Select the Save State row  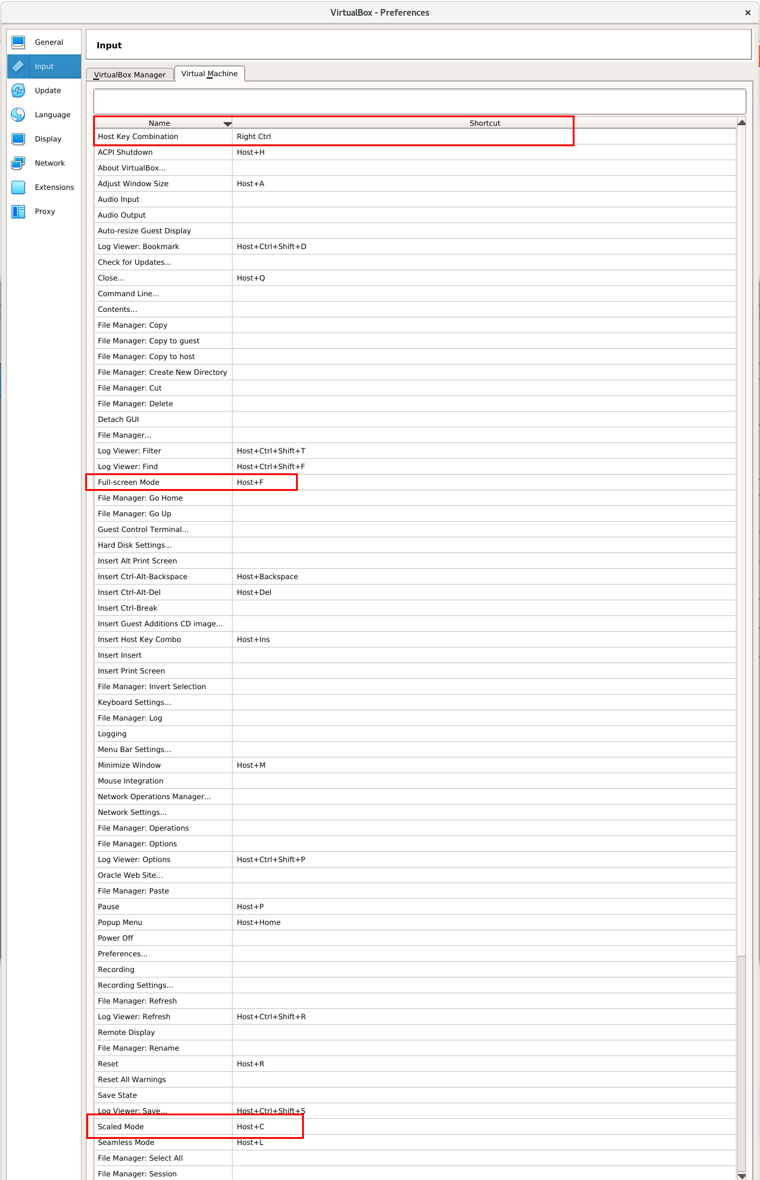click(x=415, y=1095)
